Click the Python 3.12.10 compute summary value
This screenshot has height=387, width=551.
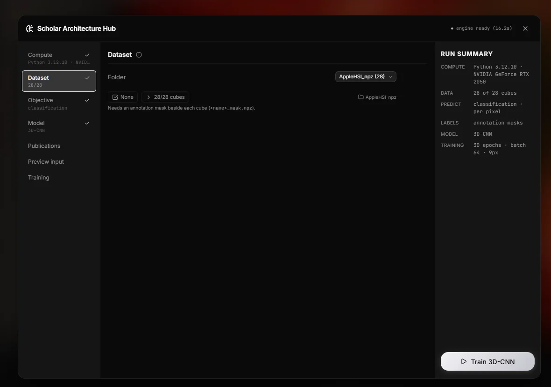coord(501,74)
